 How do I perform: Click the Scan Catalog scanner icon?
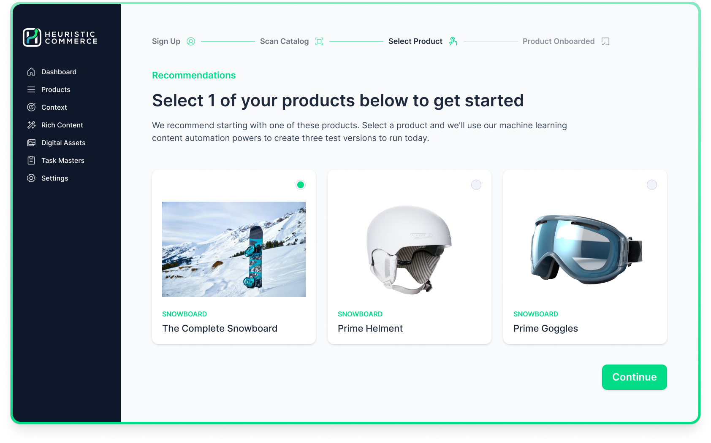pos(319,41)
